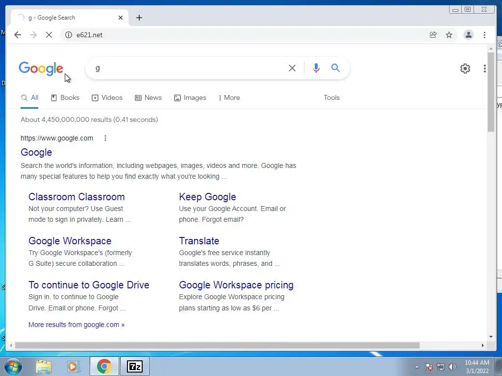The image size is (502, 376).
Task: Open the Google Workspace link
Action: [x=70, y=241]
